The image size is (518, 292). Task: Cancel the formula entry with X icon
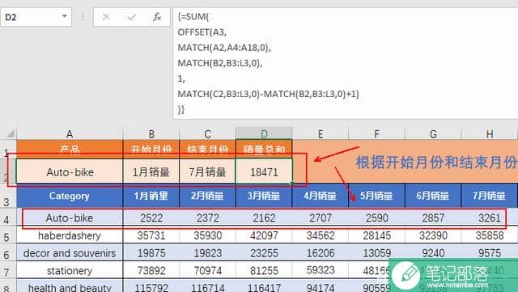[x=106, y=17]
